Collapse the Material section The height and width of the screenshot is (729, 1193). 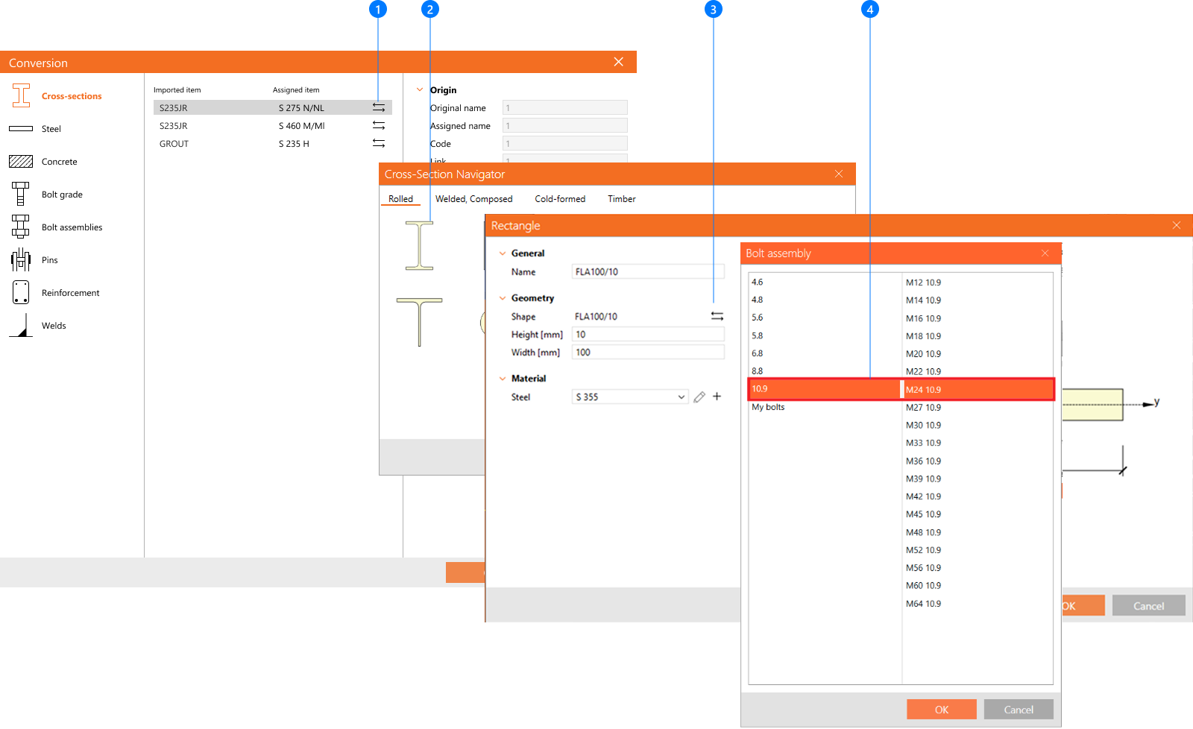(x=503, y=379)
